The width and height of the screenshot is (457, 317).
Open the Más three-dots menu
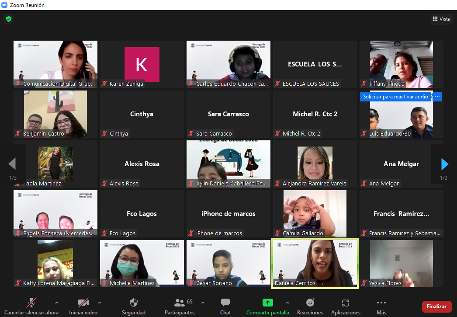coord(381,303)
